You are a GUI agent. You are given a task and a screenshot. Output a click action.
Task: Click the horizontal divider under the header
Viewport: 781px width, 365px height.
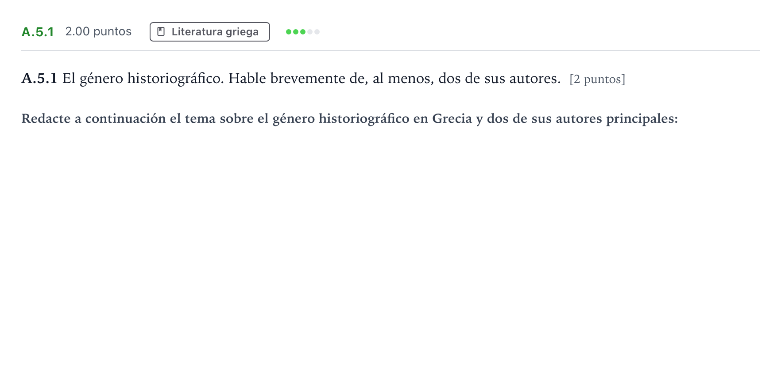click(390, 51)
